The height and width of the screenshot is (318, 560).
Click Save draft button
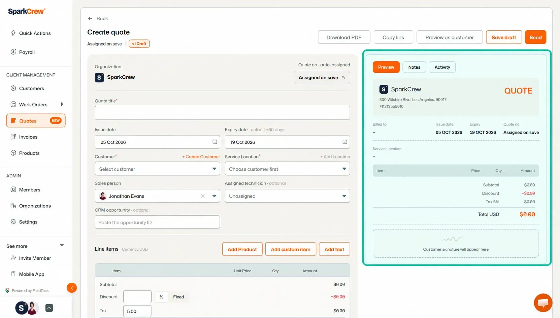point(504,37)
